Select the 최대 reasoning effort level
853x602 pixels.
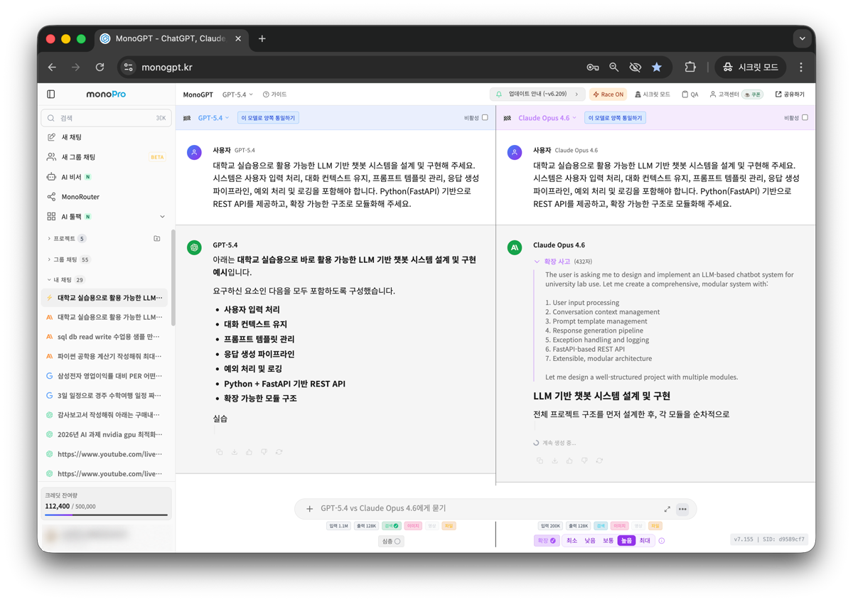pos(645,541)
